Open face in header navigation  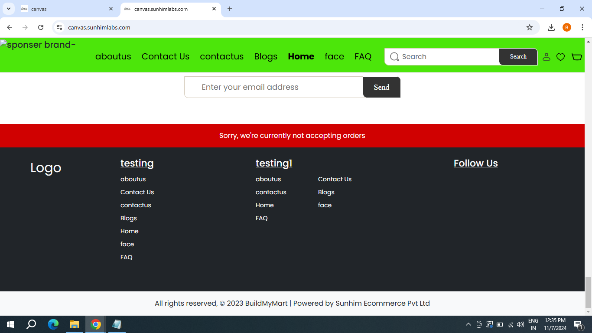tap(335, 57)
